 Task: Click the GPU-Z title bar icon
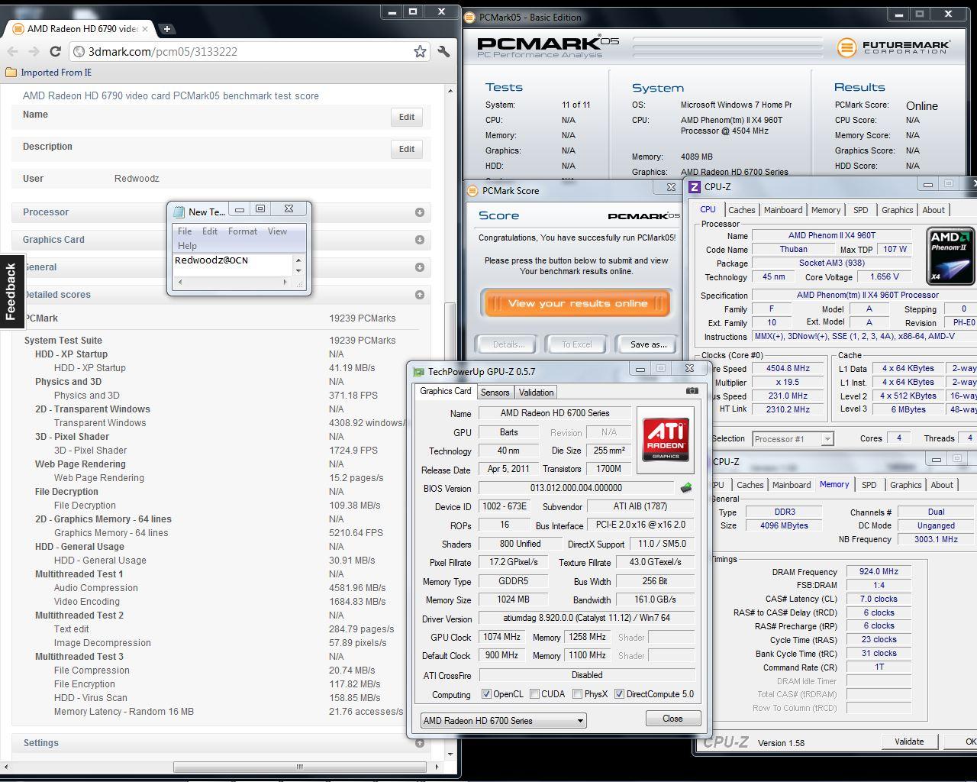[418, 371]
